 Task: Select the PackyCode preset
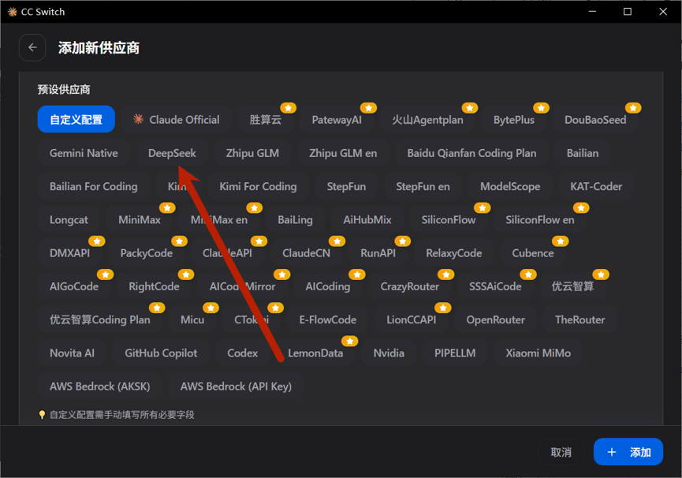[x=146, y=252]
